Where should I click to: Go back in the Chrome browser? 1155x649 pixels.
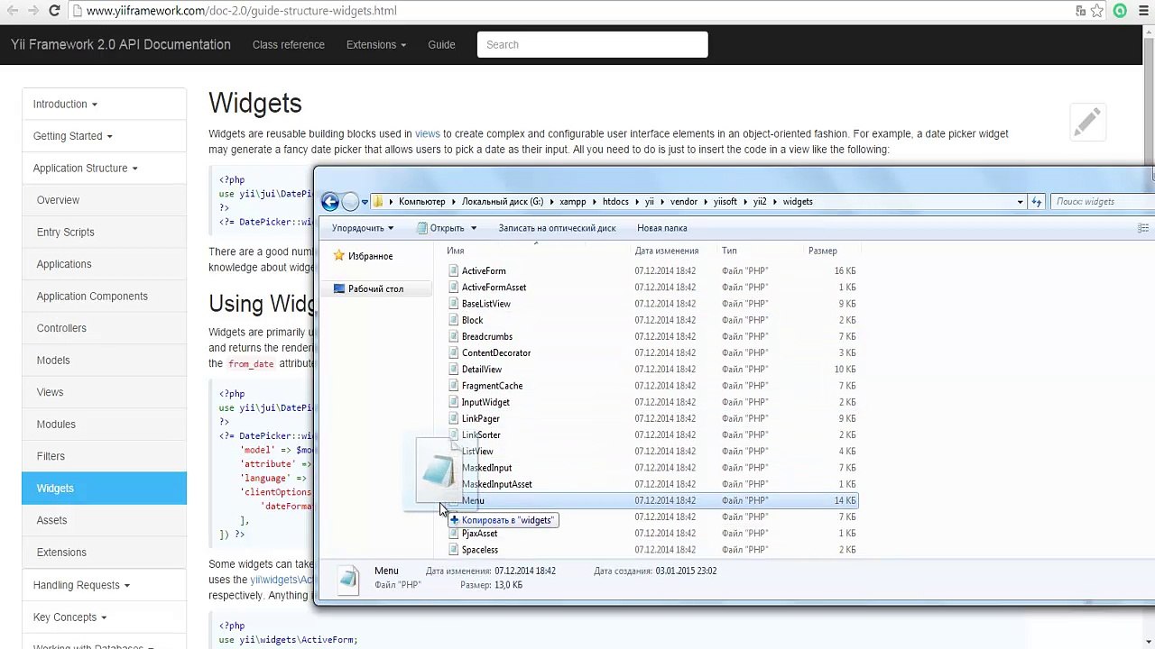click(13, 11)
